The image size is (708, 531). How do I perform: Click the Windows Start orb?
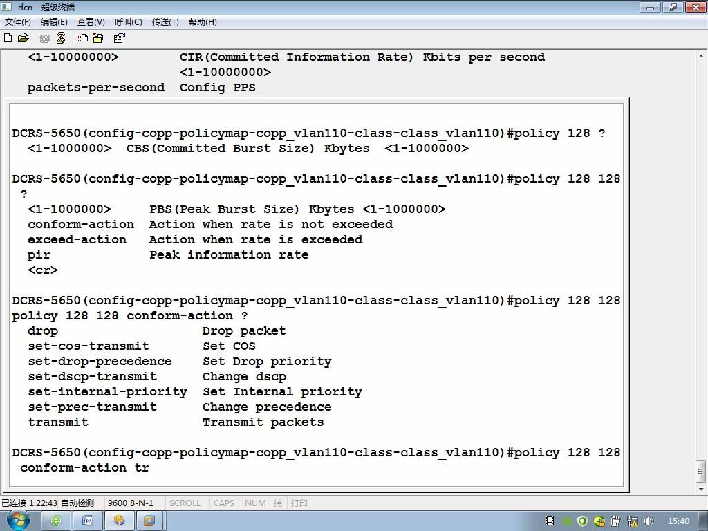click(18, 521)
